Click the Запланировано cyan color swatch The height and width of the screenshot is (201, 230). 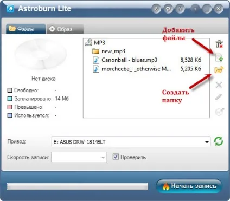point(10,99)
